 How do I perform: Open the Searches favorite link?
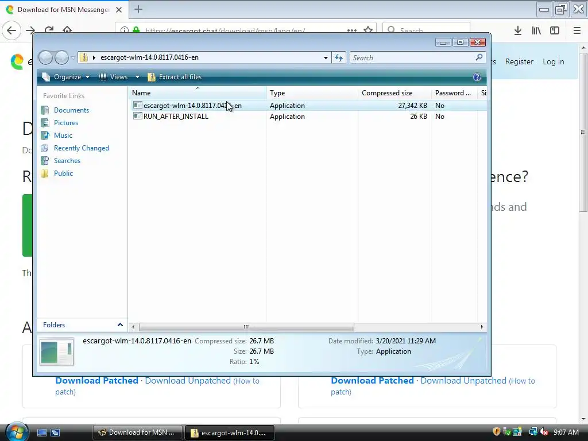tap(67, 161)
